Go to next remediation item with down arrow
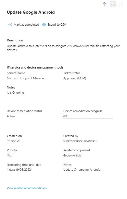 coord(113,4)
